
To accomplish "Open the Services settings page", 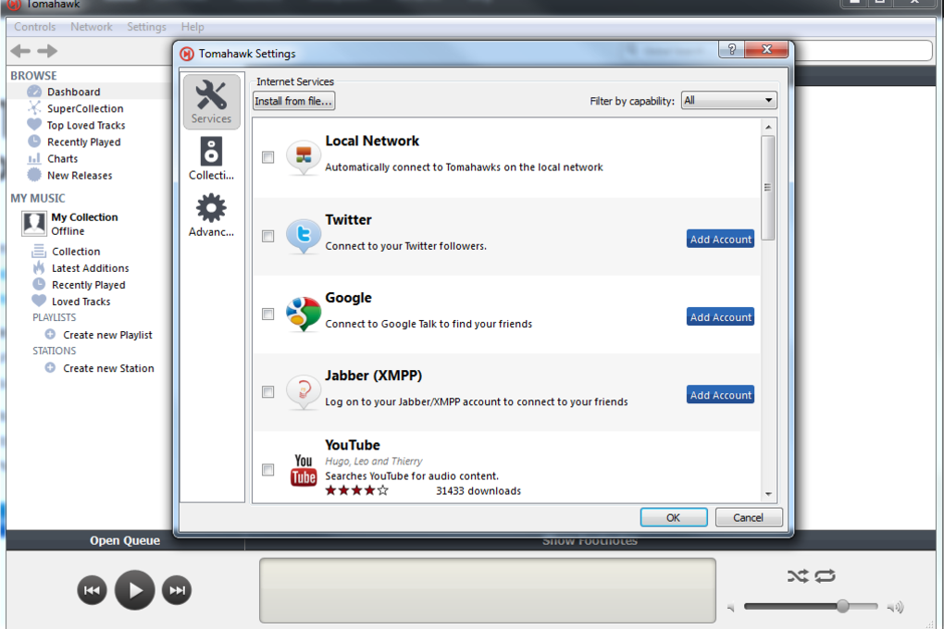I will point(211,102).
